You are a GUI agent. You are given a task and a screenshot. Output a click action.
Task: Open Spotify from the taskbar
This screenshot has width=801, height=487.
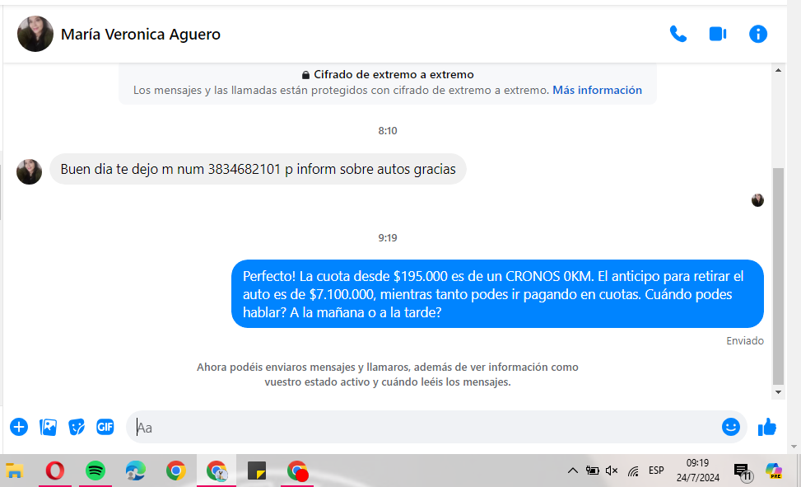(x=95, y=471)
